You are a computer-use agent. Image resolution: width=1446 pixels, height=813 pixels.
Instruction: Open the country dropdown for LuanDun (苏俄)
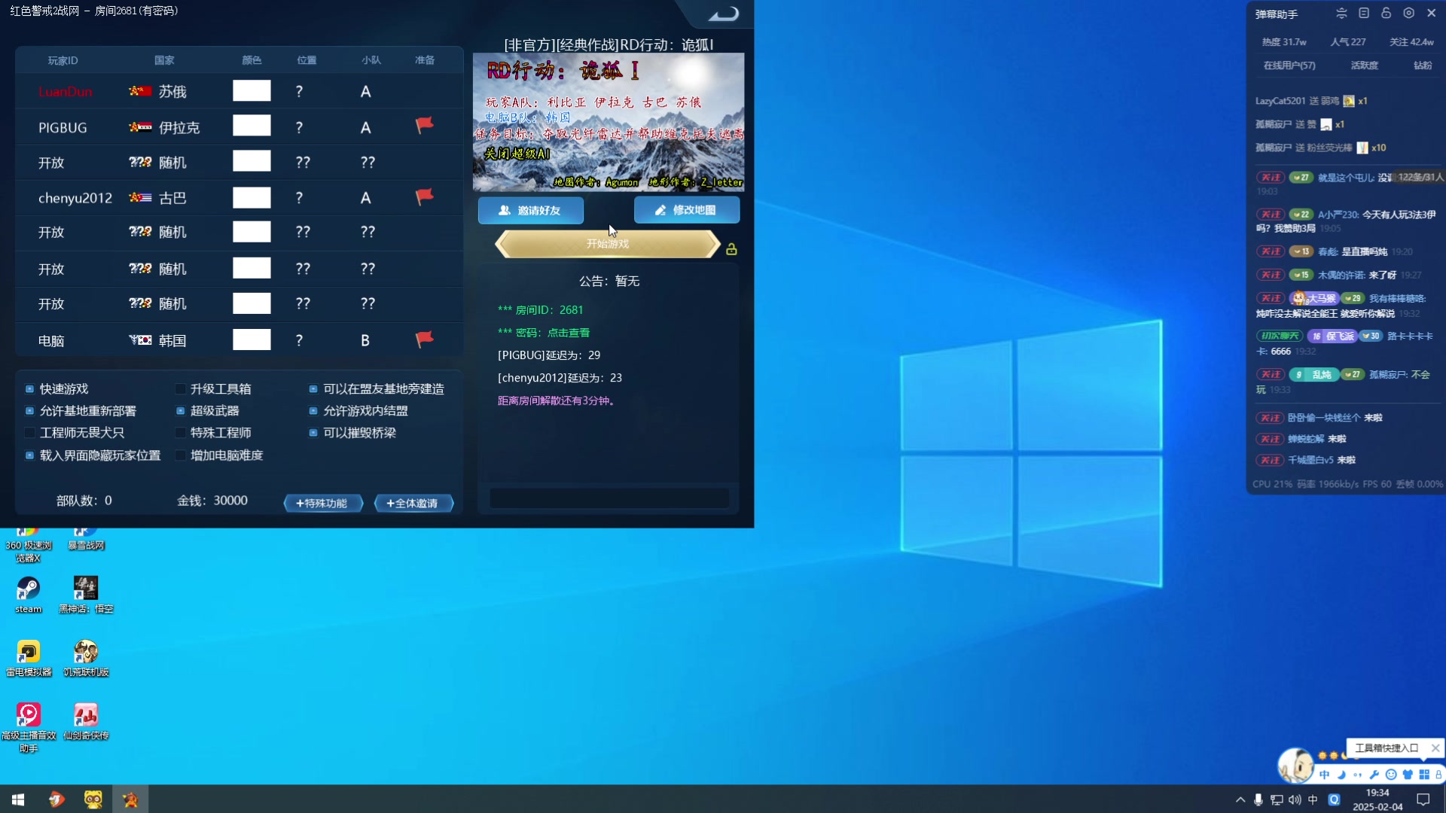(x=157, y=91)
